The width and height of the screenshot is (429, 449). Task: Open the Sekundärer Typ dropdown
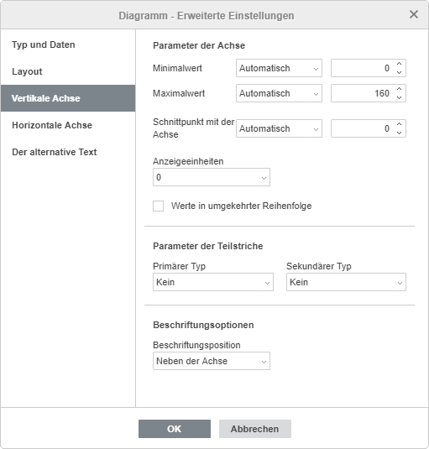346,282
